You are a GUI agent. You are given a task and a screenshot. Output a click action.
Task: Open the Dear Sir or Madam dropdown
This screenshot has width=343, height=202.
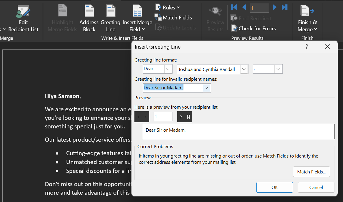pos(206,88)
